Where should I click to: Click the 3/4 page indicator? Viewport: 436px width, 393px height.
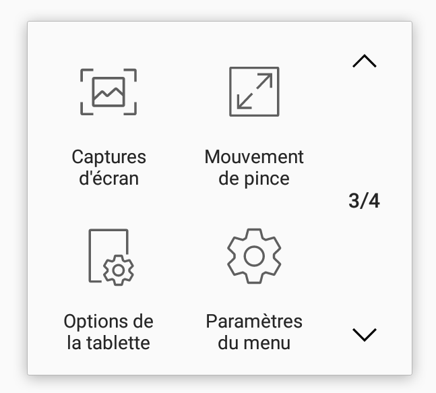click(x=364, y=201)
